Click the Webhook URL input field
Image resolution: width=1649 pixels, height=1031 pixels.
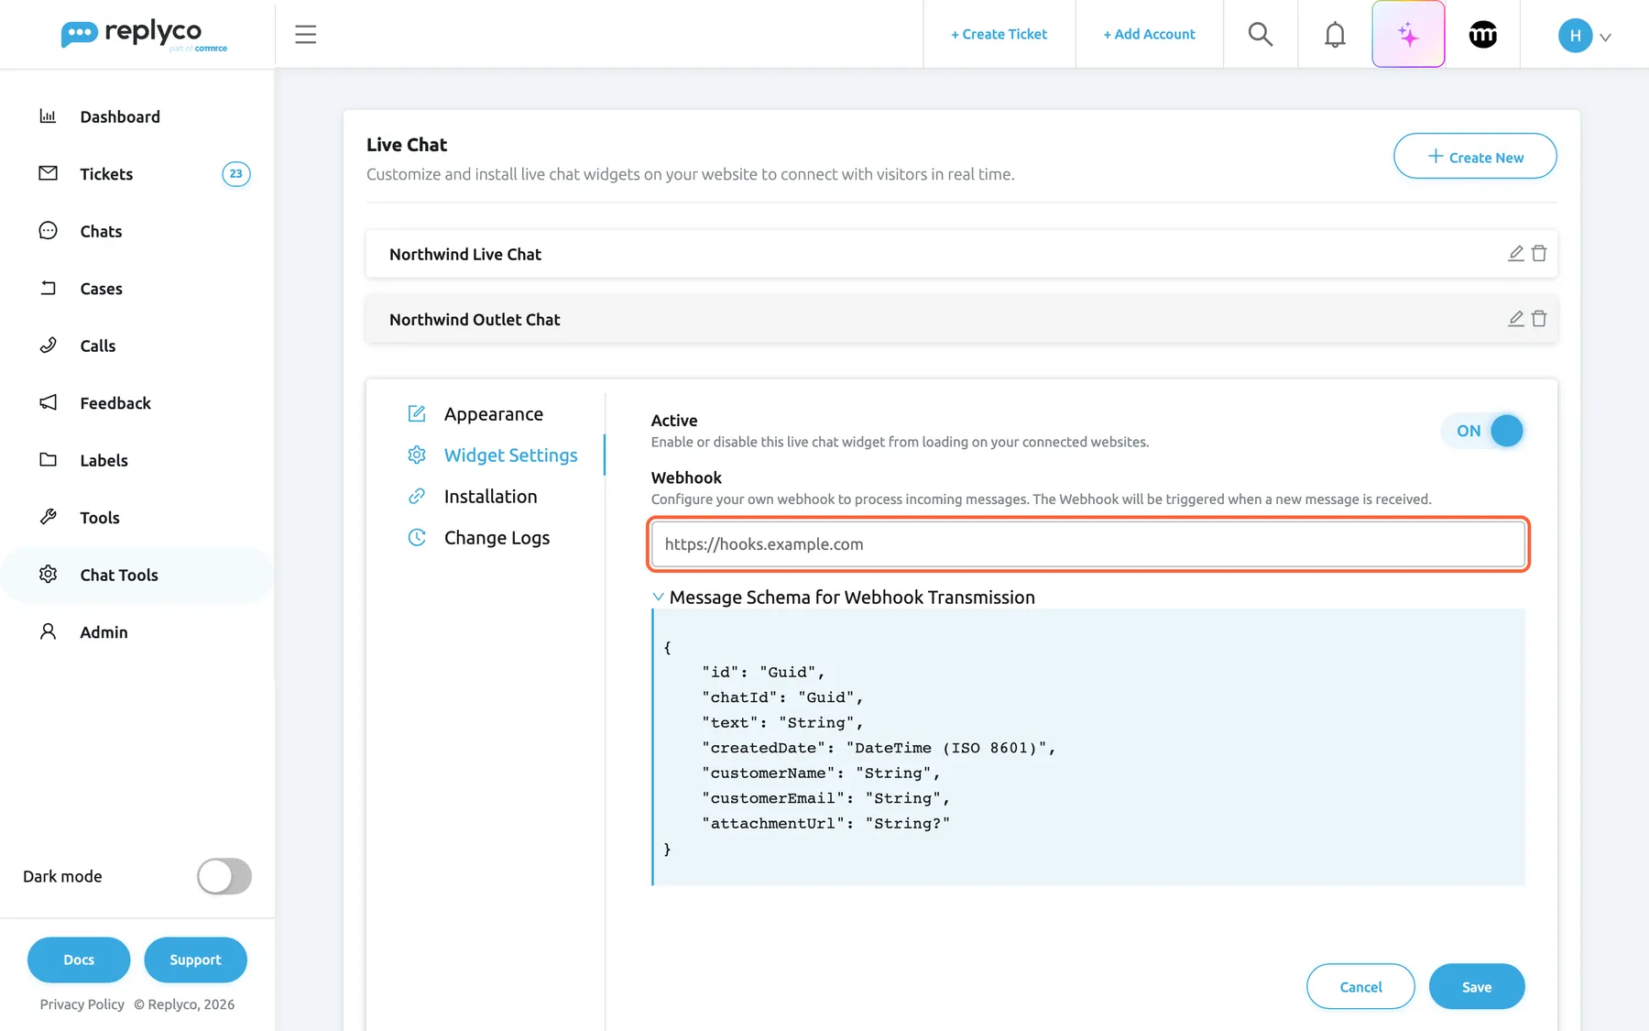[1088, 544]
